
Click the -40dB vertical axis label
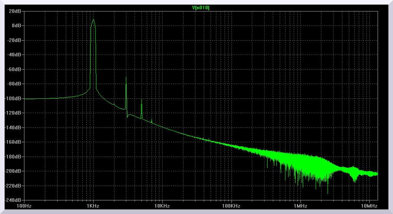14,55
